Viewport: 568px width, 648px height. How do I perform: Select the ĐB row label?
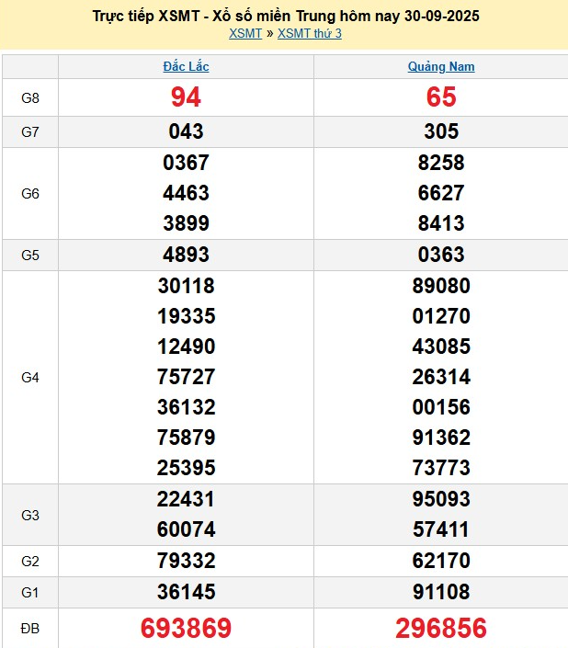coord(30,629)
